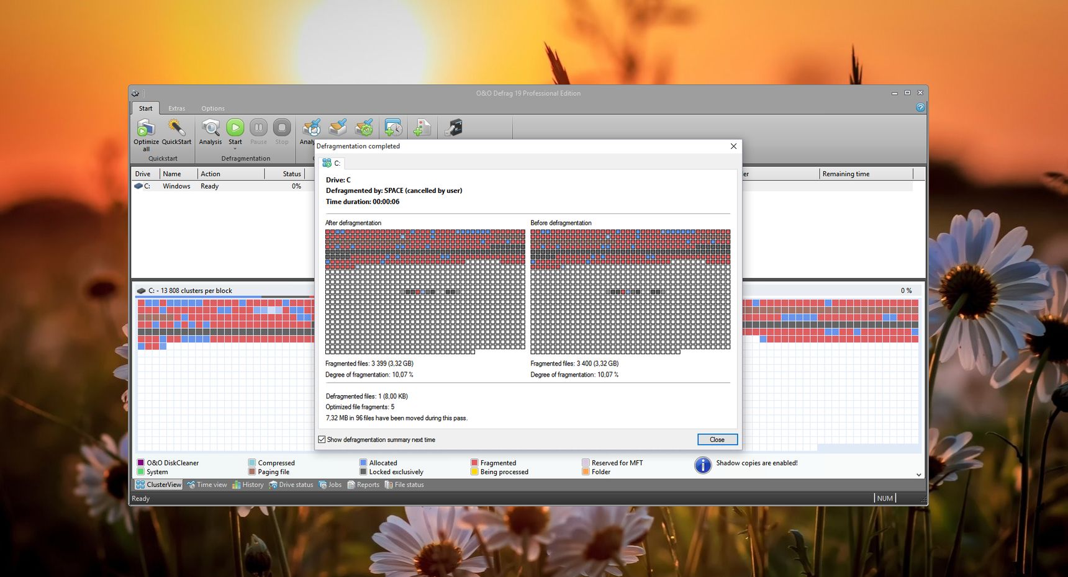
Task: Click the O&O DiskCleaner legend swatch
Action: pyautogui.click(x=141, y=463)
